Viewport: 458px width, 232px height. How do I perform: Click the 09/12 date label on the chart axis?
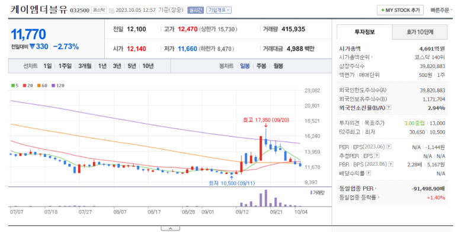coord(242,212)
